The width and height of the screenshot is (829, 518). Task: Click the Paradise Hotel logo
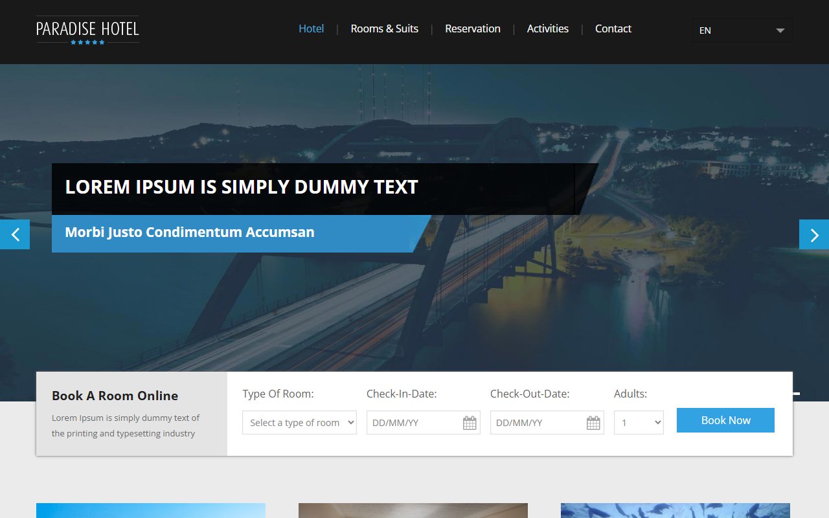point(87,30)
